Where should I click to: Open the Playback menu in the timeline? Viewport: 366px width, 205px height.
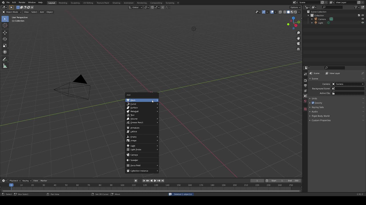15,181
